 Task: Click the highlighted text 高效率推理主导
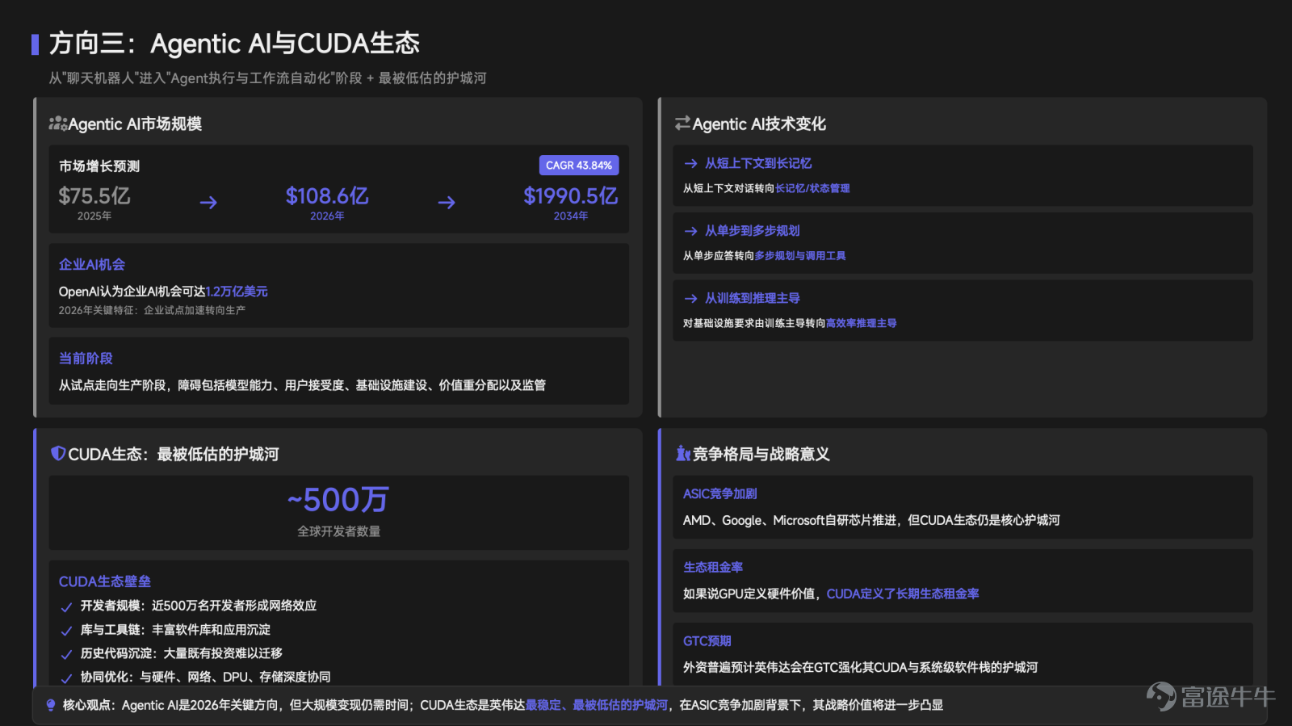pos(861,323)
